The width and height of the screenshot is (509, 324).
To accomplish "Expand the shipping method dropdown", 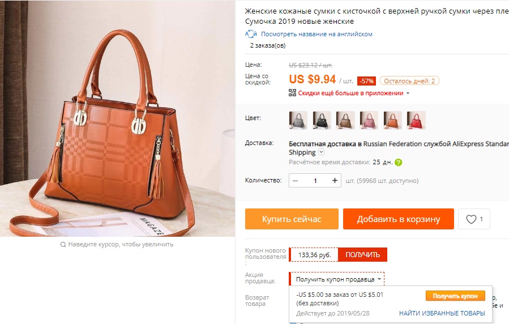I will pos(321,152).
